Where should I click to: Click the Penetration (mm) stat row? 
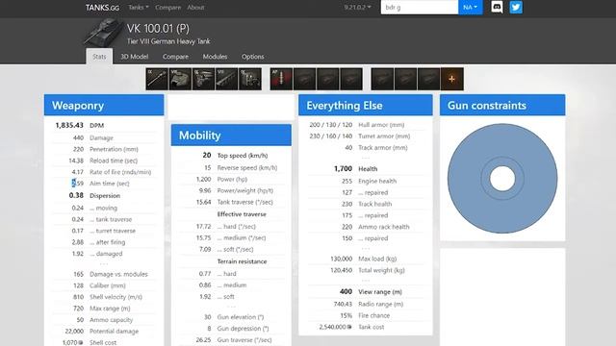[x=104, y=149]
